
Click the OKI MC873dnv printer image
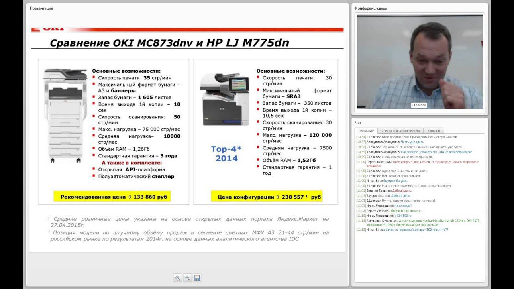click(x=64, y=116)
